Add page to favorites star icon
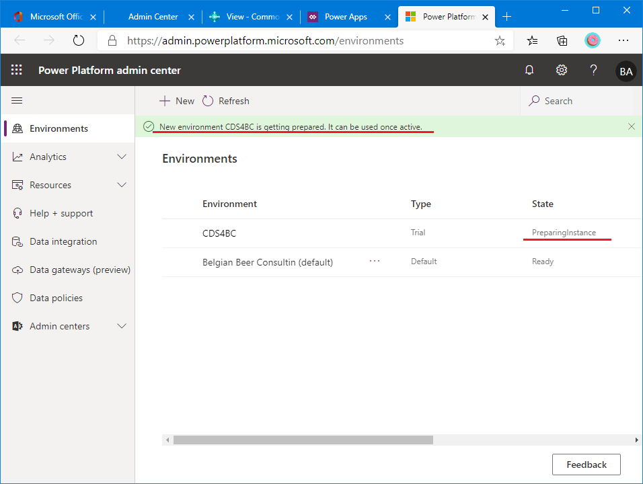Viewport: 643px width, 484px height. point(500,40)
